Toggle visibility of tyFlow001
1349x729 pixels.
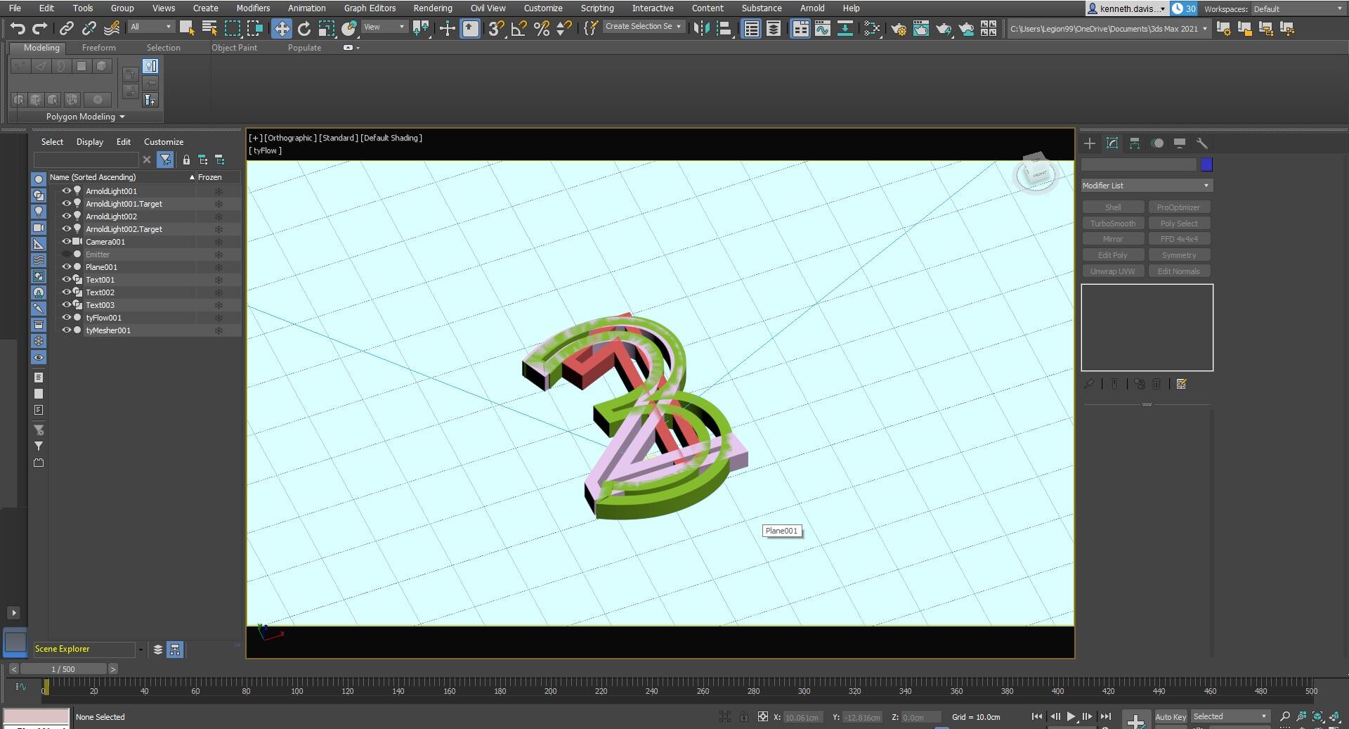click(x=67, y=318)
